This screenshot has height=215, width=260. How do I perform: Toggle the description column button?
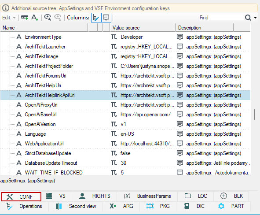click(x=106, y=18)
